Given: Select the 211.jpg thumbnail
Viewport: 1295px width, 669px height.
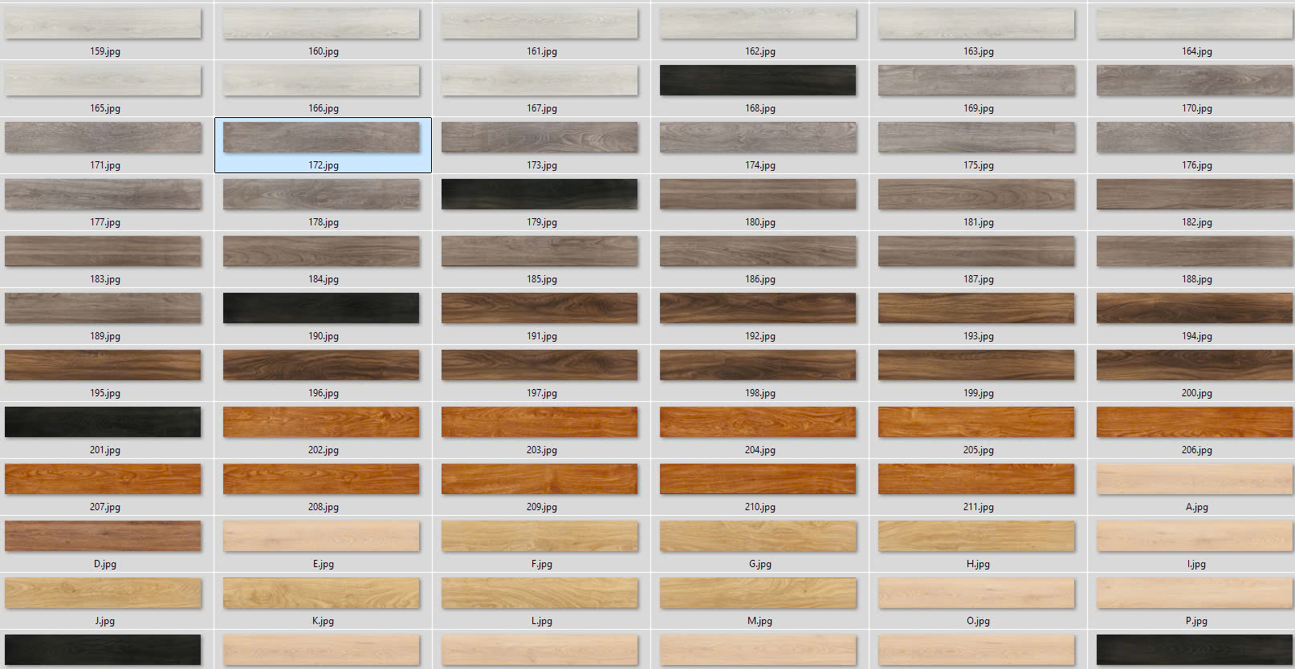Looking at the screenshot, I should (x=976, y=479).
